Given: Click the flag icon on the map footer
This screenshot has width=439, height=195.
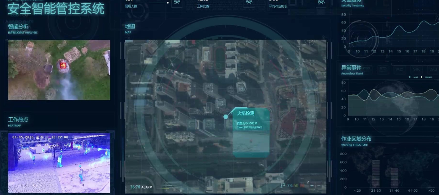Looking at the screenshot, I should (x=283, y=185).
